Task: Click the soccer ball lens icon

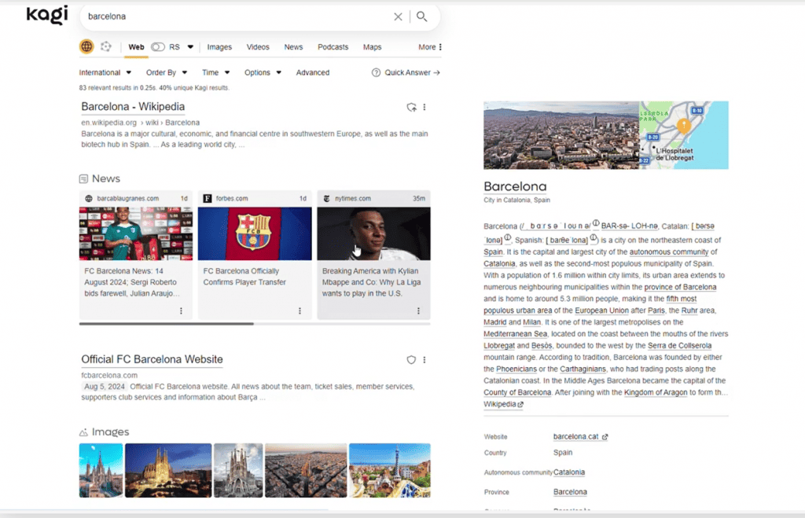Action: (x=106, y=46)
